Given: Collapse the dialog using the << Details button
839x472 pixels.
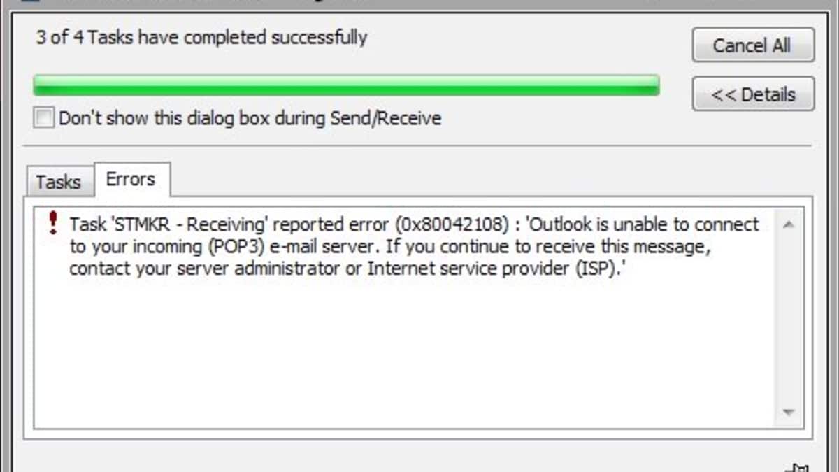Looking at the screenshot, I should tap(753, 94).
